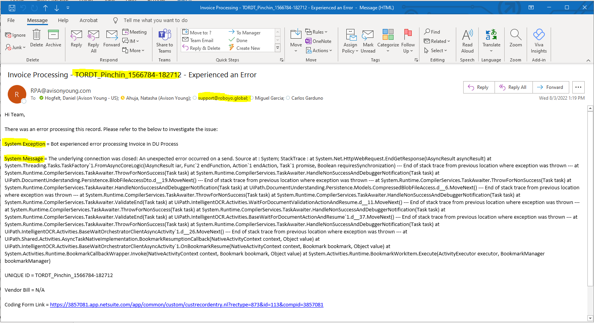
Task: Expand the Quick Steps gallery
Action: [277, 48]
